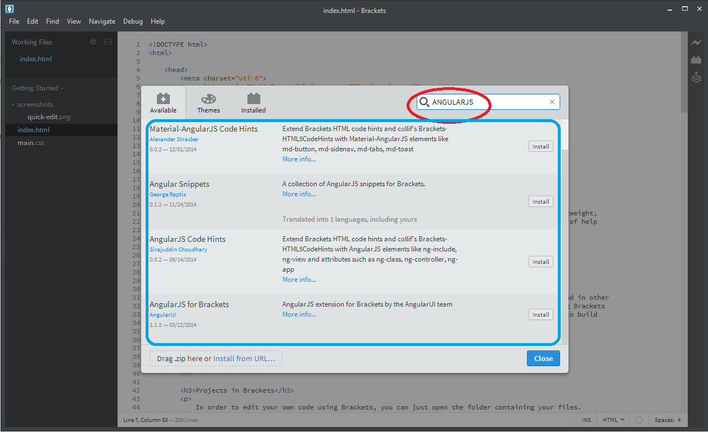Click the Brackets app icon in title bar
Viewport: 708px width, 432px height.
click(10, 9)
